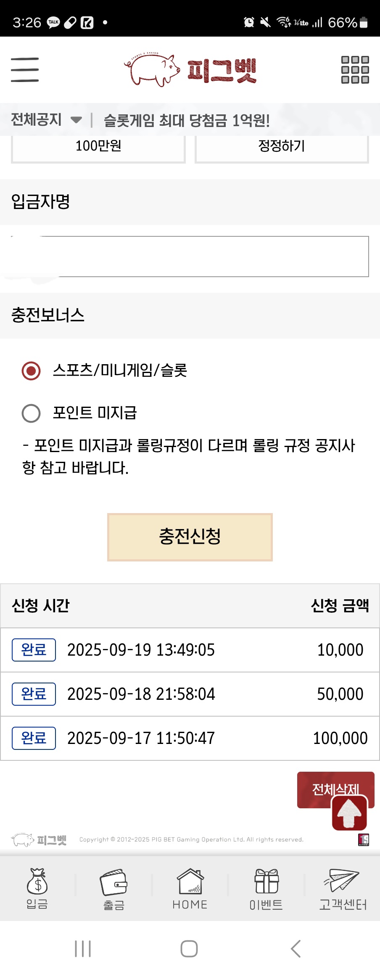Open the grid menu icon
Viewport: 380px width, 974px height.
coord(355,70)
